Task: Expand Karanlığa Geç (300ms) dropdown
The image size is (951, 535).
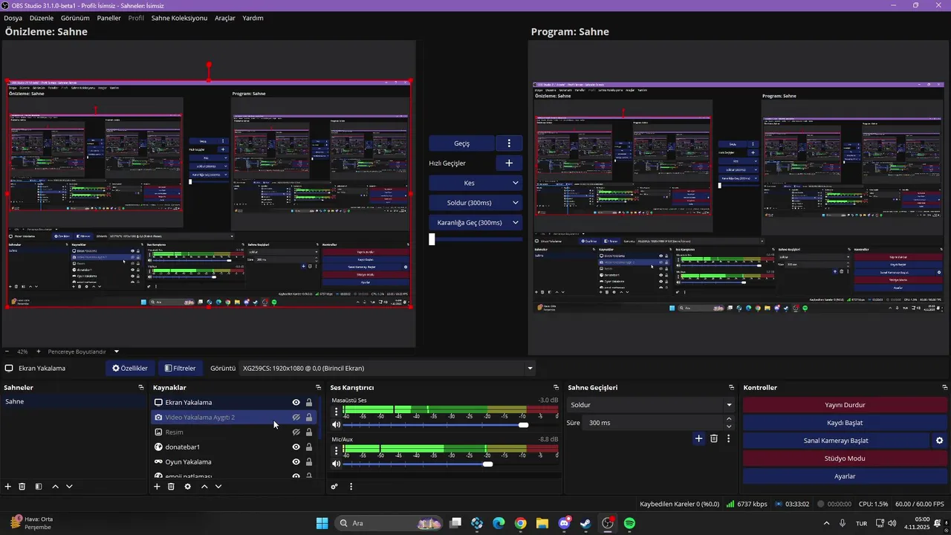Action: [x=516, y=222]
